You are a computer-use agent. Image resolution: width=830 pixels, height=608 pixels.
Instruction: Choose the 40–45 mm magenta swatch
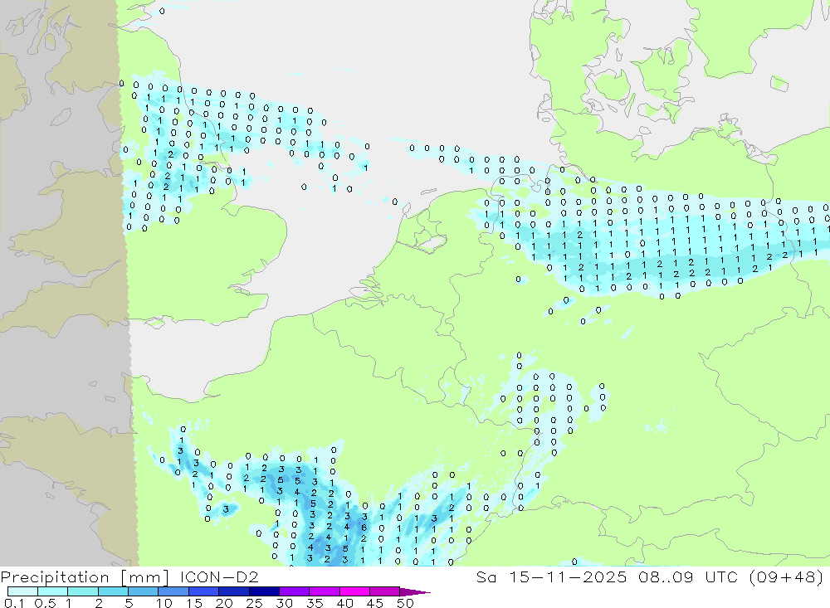click(x=354, y=591)
